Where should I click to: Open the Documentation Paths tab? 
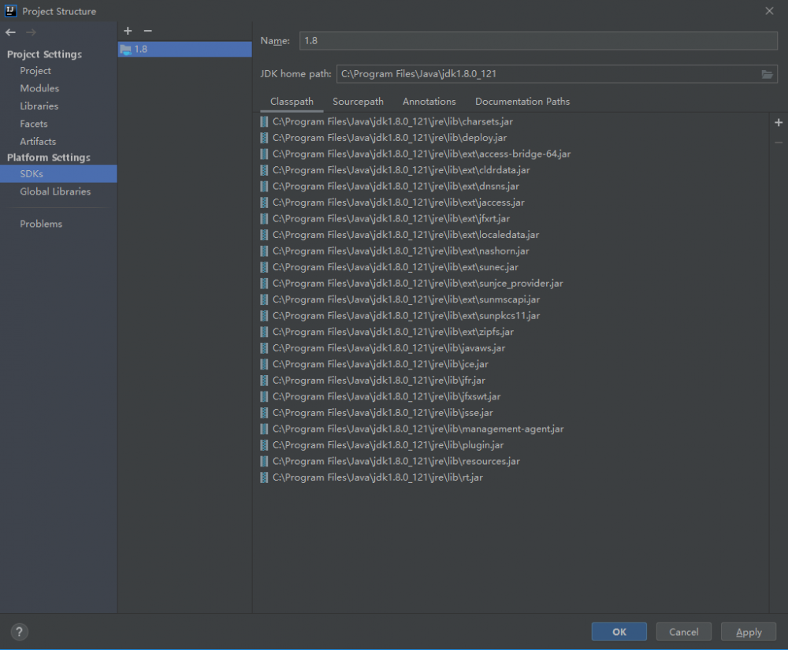pyautogui.click(x=522, y=101)
